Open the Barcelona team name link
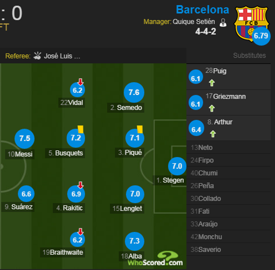Viewport: 275px width, 270px height. pyautogui.click(x=202, y=10)
